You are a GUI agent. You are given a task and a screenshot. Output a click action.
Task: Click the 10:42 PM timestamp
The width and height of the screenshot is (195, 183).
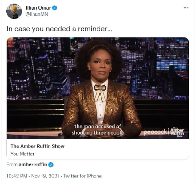(x=17, y=176)
